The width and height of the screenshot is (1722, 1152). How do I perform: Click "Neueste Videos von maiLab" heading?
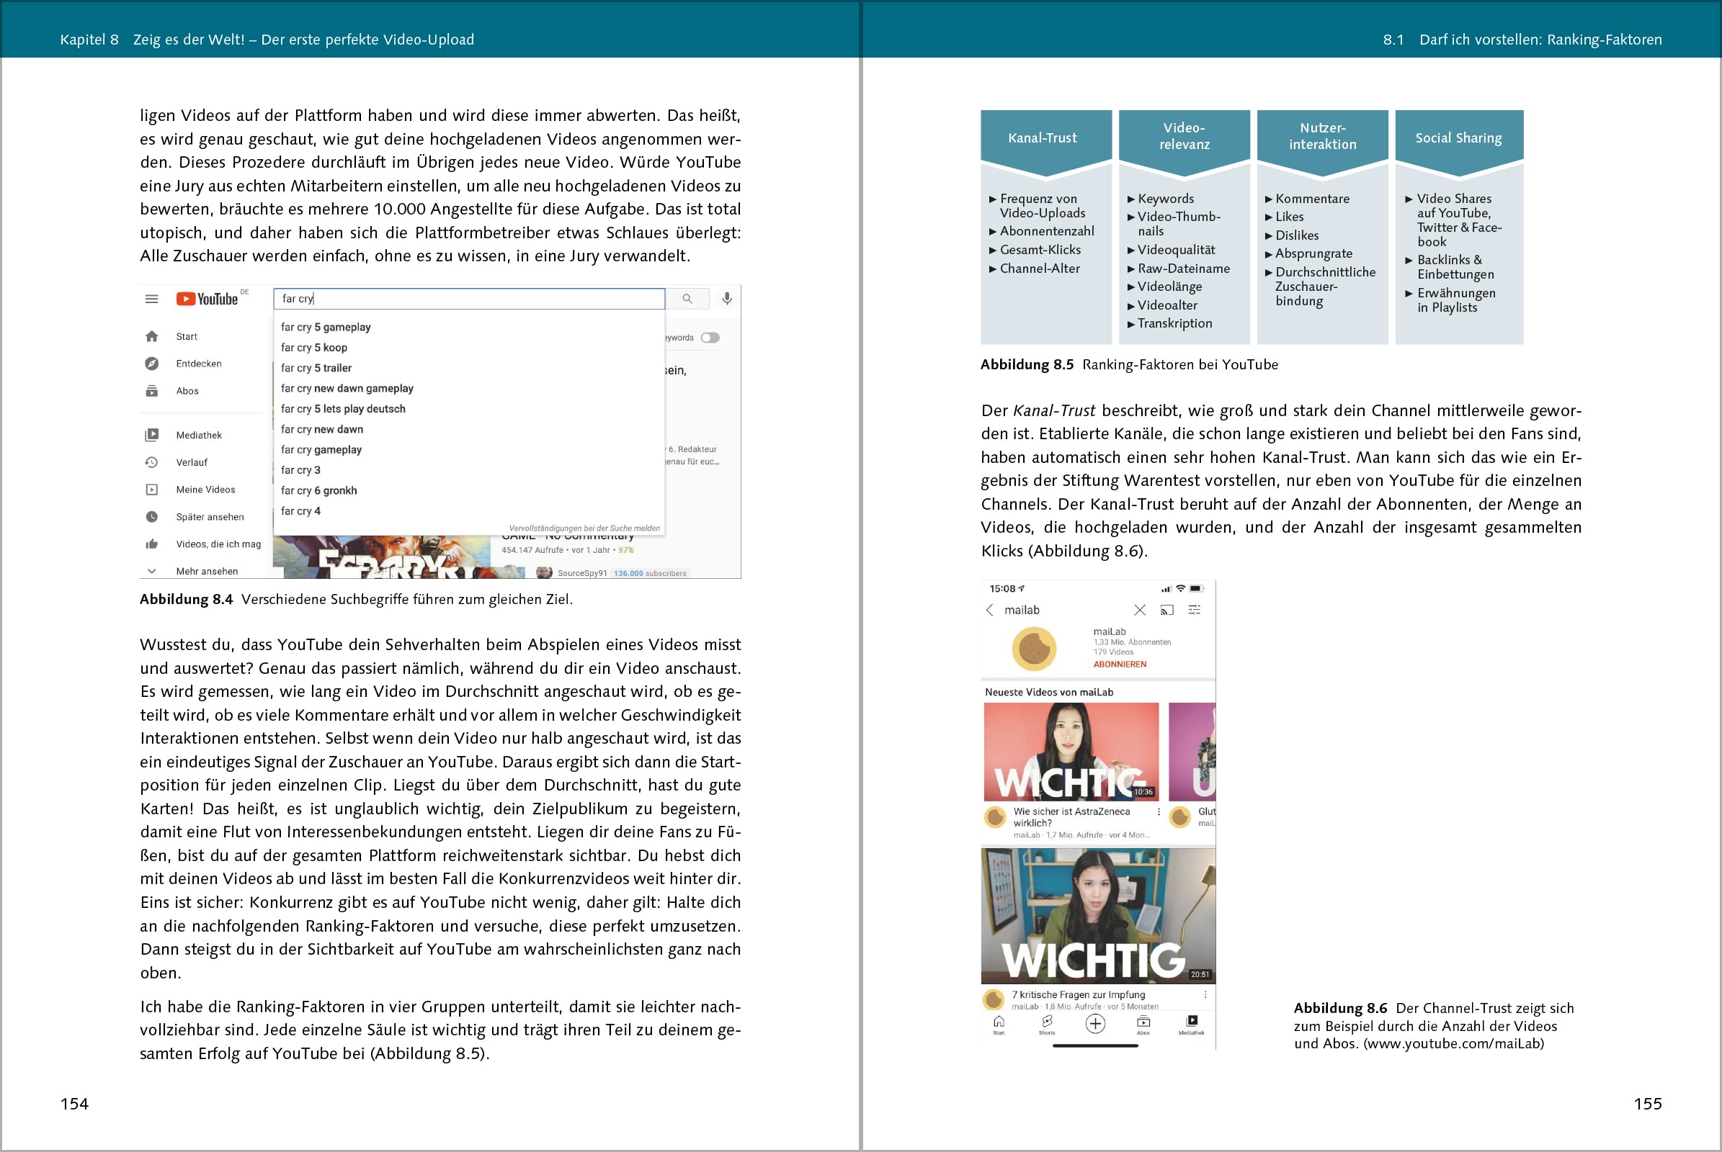[1049, 692]
